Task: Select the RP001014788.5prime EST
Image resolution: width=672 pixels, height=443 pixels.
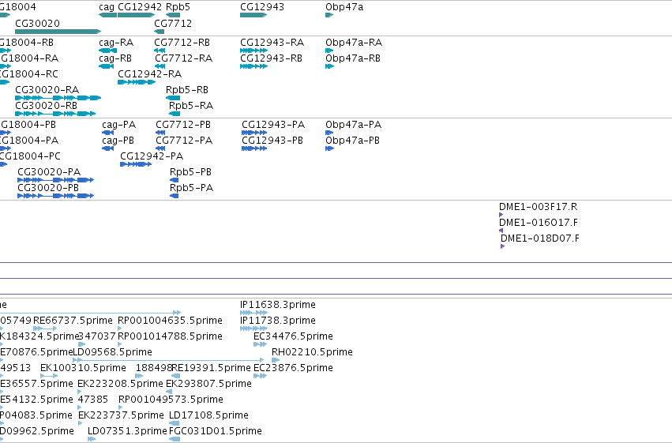Action: click(119, 344)
